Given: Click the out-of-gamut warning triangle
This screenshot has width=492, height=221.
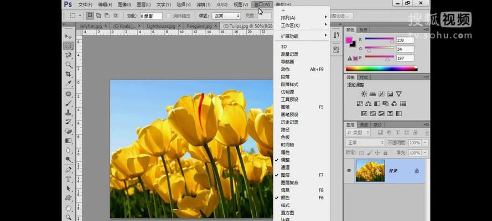Looking at the screenshot, I should coord(350,59).
